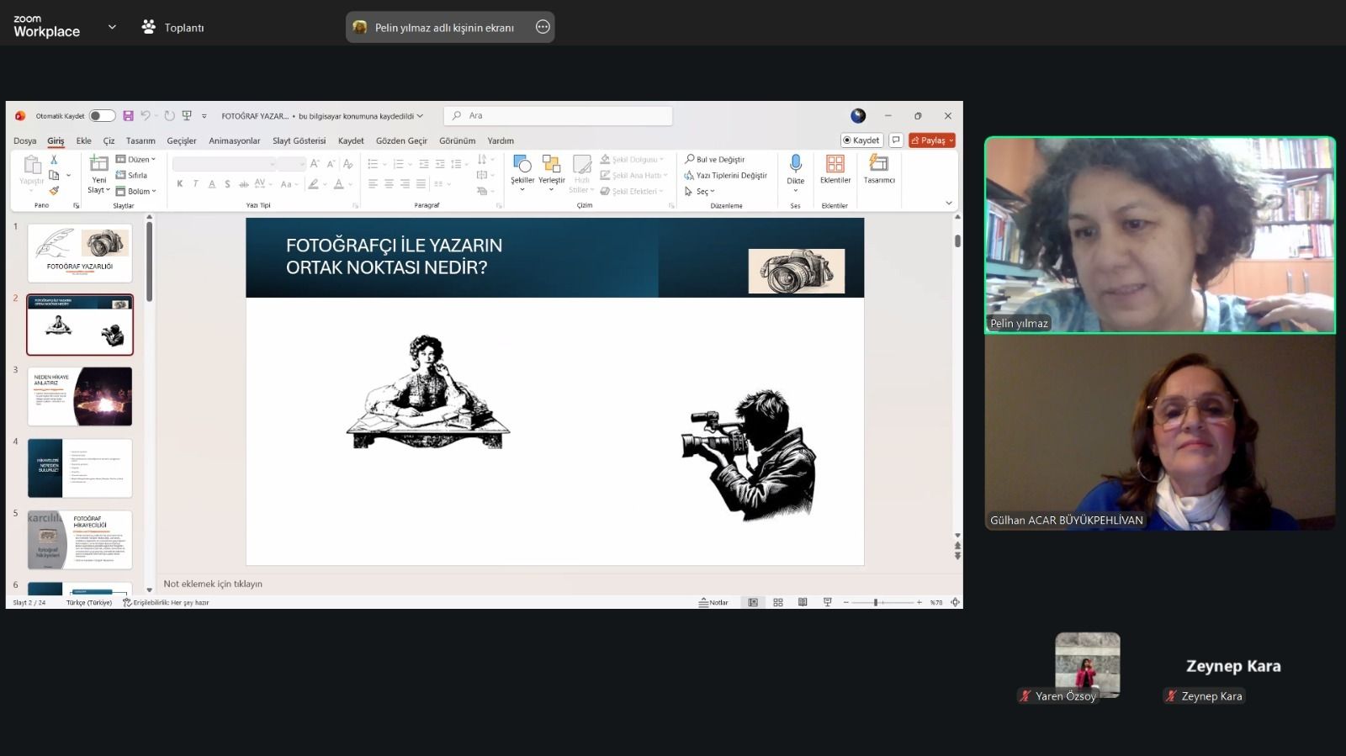The height and width of the screenshot is (756, 1346).
Task: Reset slide with the Sıfırla command
Action: coord(131,175)
